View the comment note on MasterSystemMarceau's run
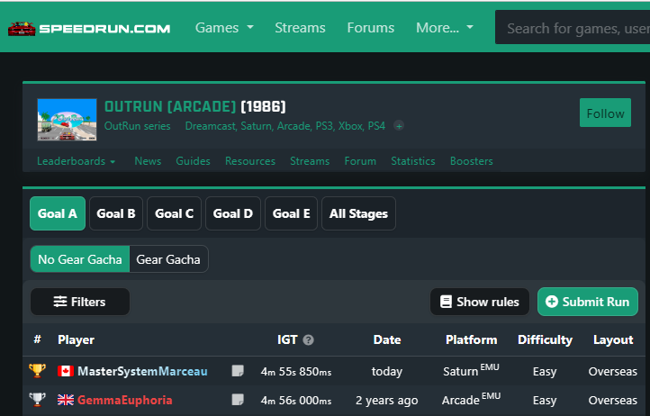This screenshot has height=416, width=650. 238,371
